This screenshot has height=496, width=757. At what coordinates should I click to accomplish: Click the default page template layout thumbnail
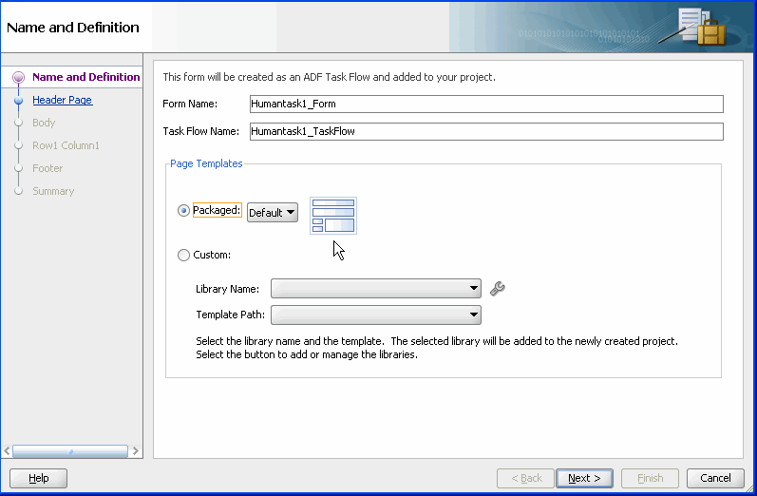[x=333, y=216]
